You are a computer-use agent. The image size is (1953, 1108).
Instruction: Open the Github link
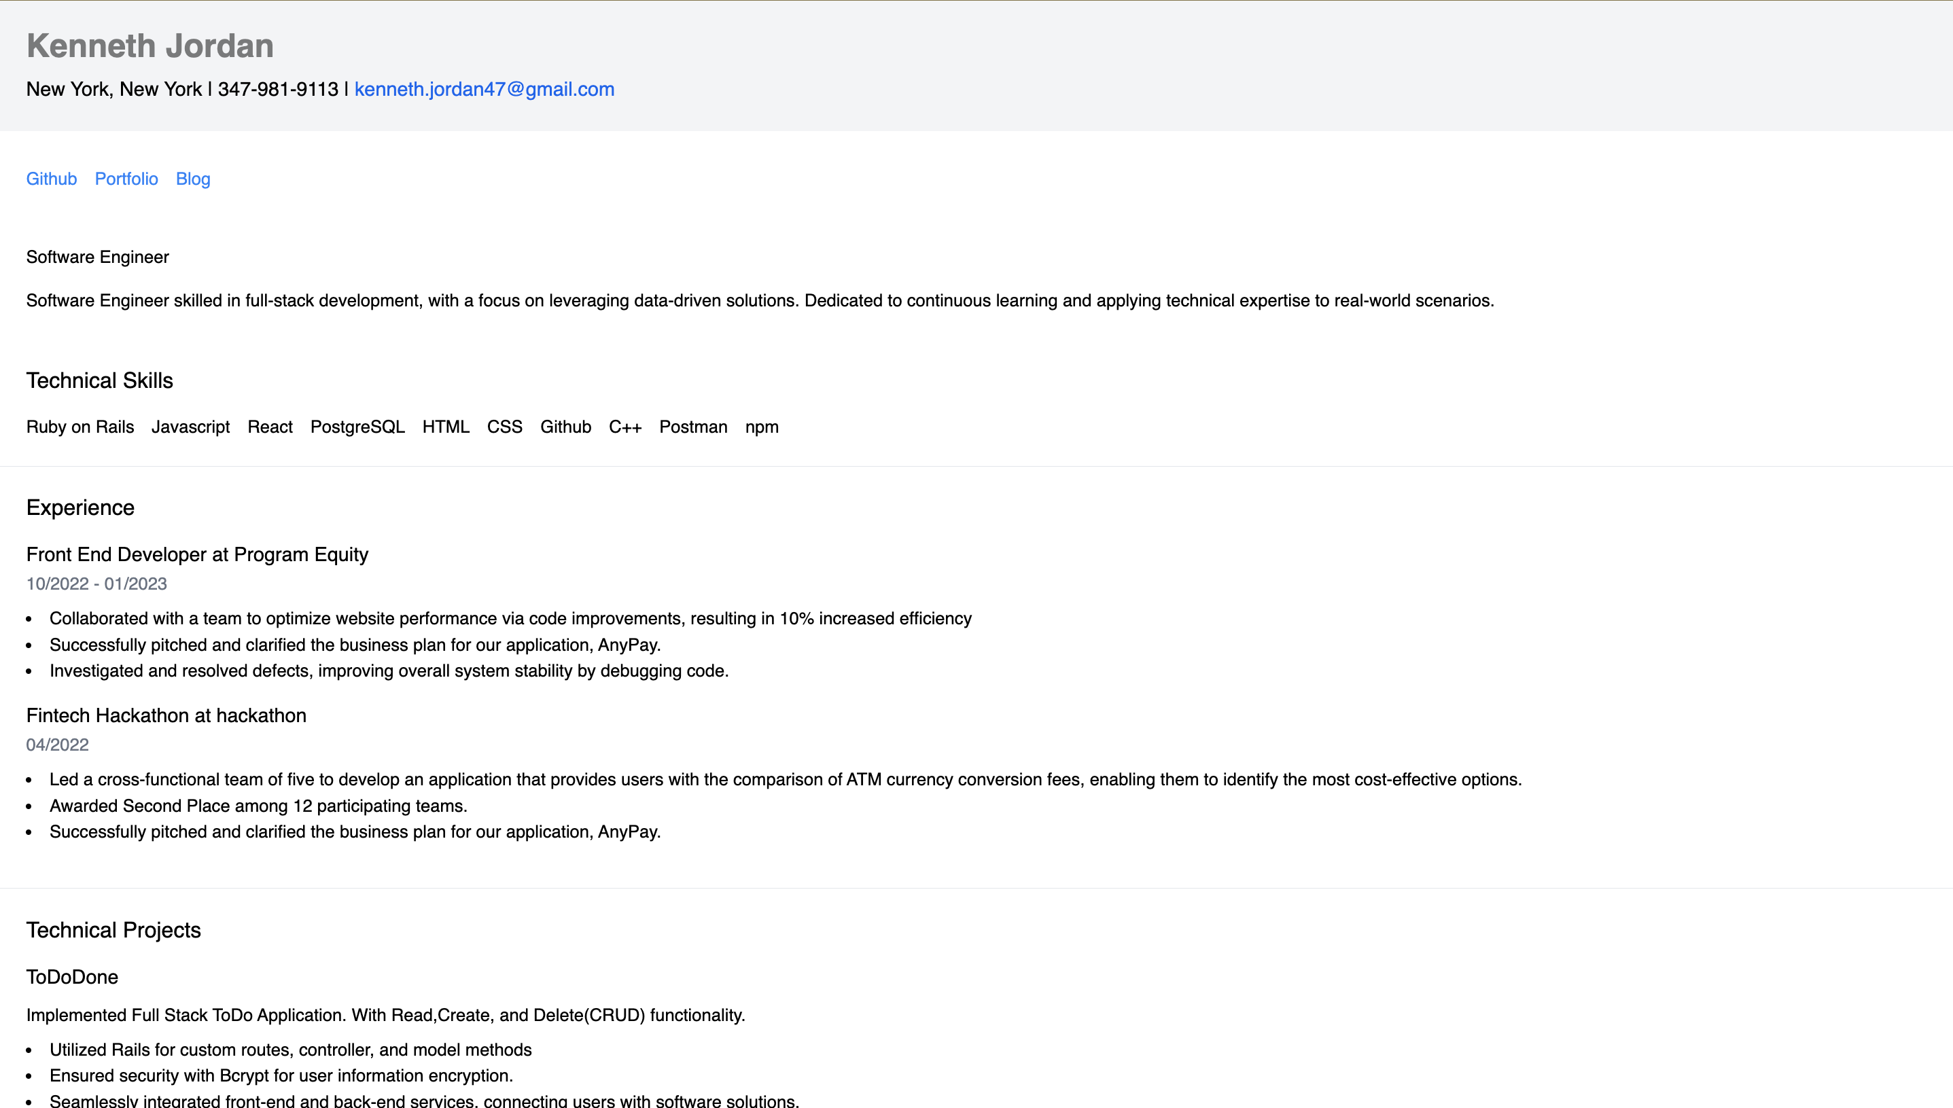click(x=51, y=178)
